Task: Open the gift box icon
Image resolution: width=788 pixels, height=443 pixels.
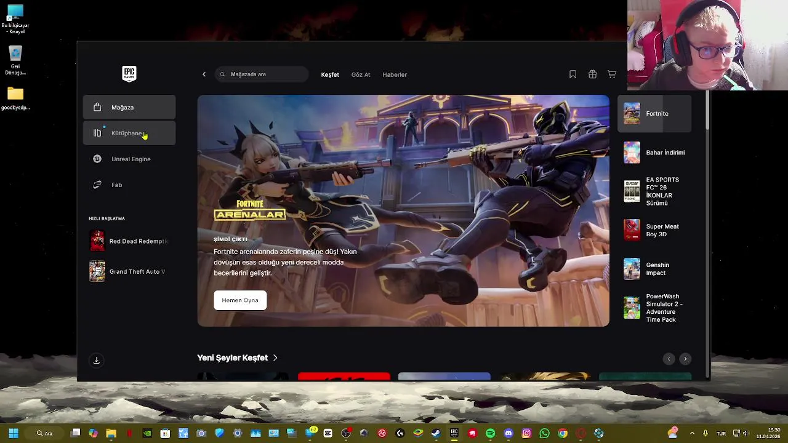Action: tap(592, 74)
